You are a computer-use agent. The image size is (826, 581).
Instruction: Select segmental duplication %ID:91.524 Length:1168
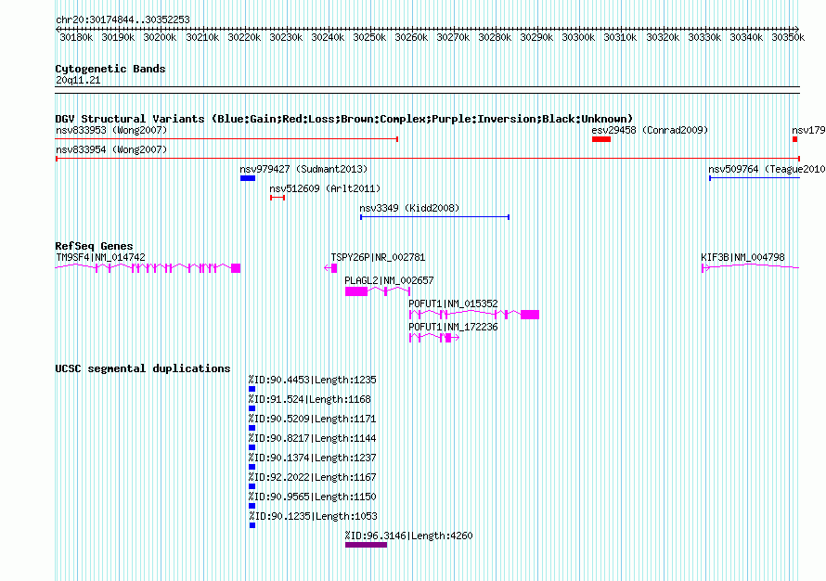tap(310, 399)
